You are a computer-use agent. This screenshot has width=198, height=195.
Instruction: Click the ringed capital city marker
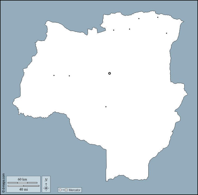pos(110,73)
